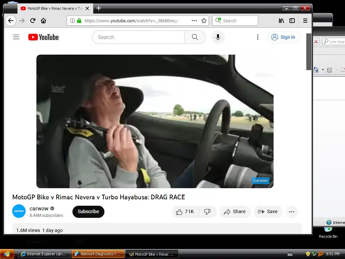Viewport: 345px width, 259px height.
Task: Close the MotoGP Bike v Rimac Nevera tab
Action: point(87,8)
